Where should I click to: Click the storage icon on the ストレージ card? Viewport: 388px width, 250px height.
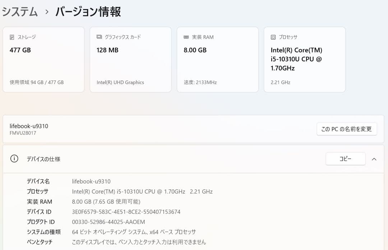pos(11,37)
